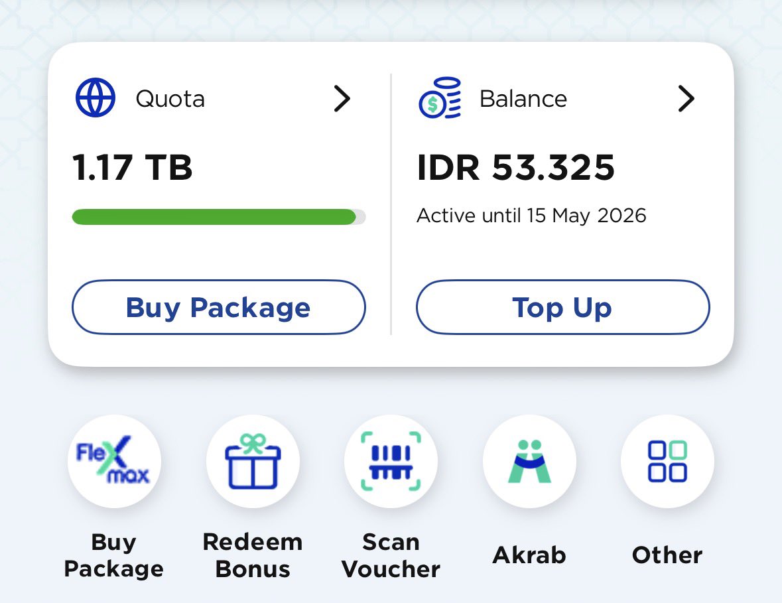Tap the globe Quota icon

(96, 98)
